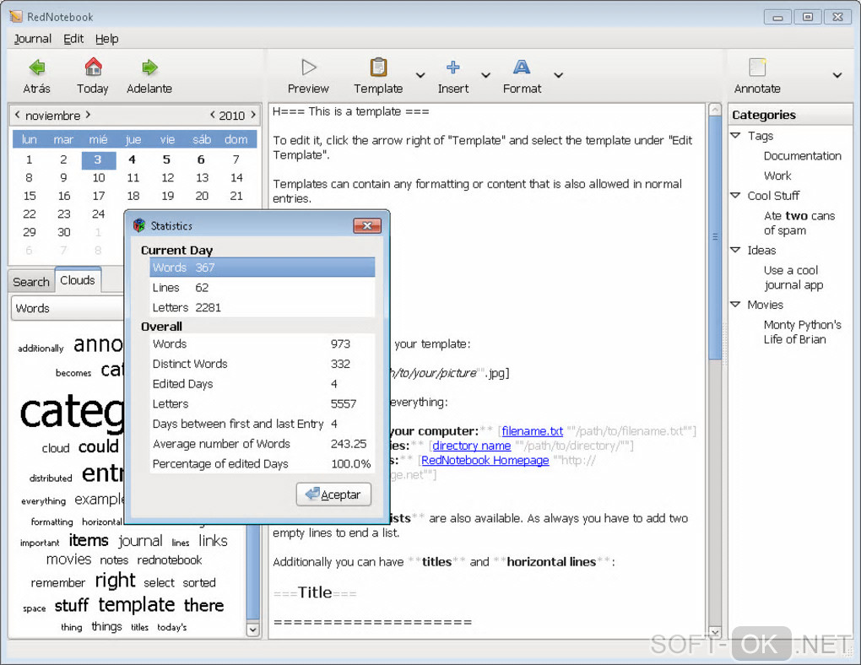Switch to the Search tab
Screen dimensions: 861x665
31,282
